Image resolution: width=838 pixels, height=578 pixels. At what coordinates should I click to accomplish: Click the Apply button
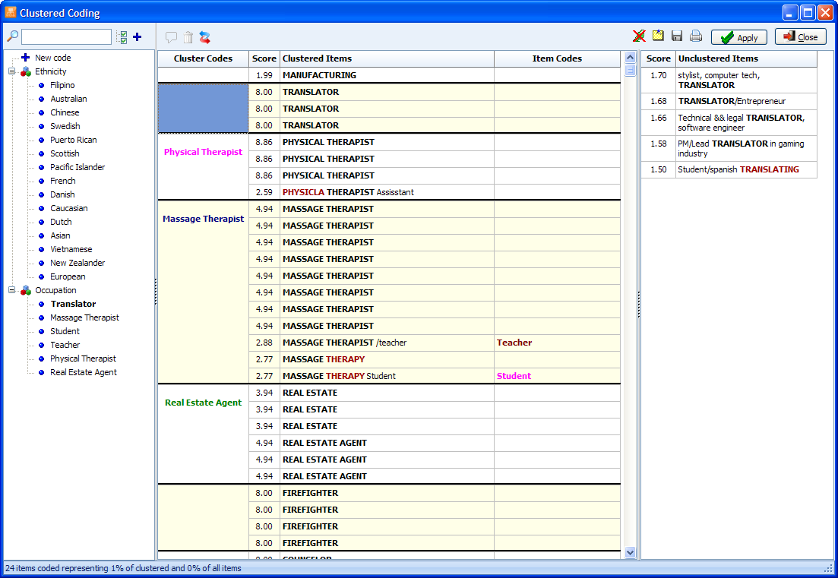738,37
